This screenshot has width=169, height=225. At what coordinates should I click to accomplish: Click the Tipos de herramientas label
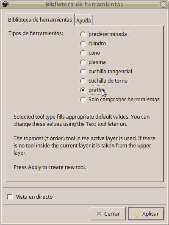36,33
